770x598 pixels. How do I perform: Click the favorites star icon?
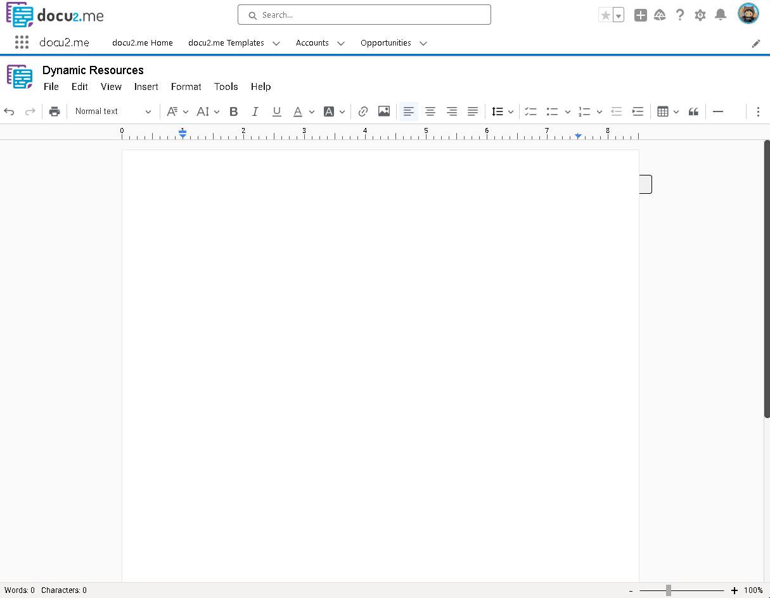pos(606,15)
